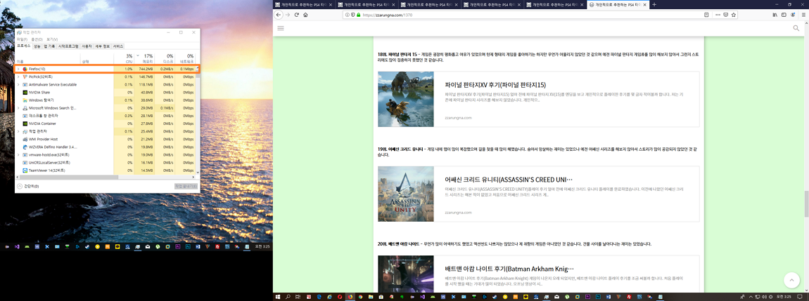Switch to the third Firefox tab
Image resolution: width=809 pixels, height=301 pixels.
click(429, 5)
